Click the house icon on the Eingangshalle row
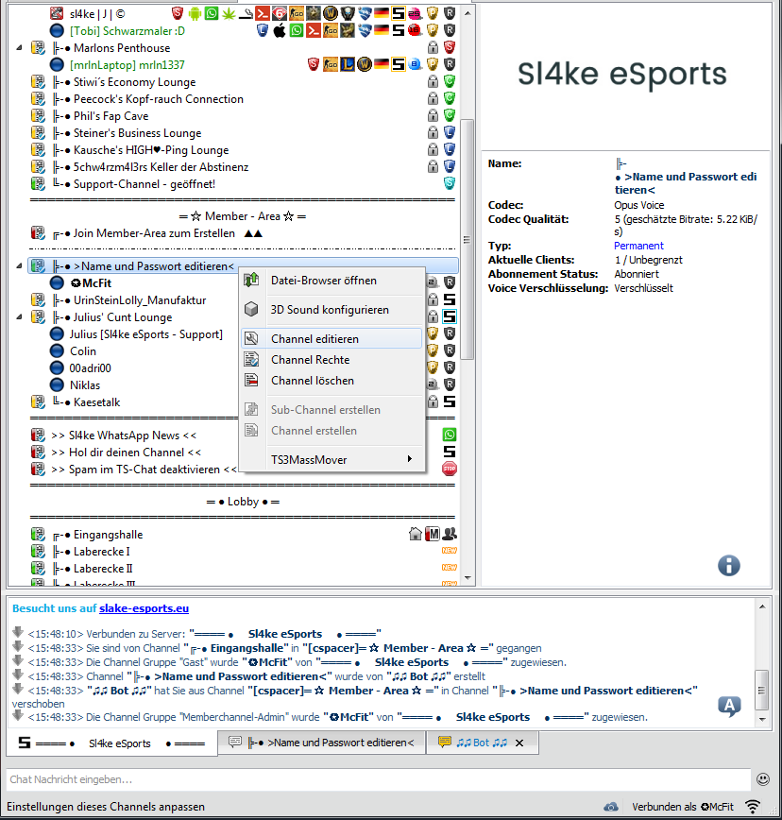782x820 pixels. click(x=416, y=534)
